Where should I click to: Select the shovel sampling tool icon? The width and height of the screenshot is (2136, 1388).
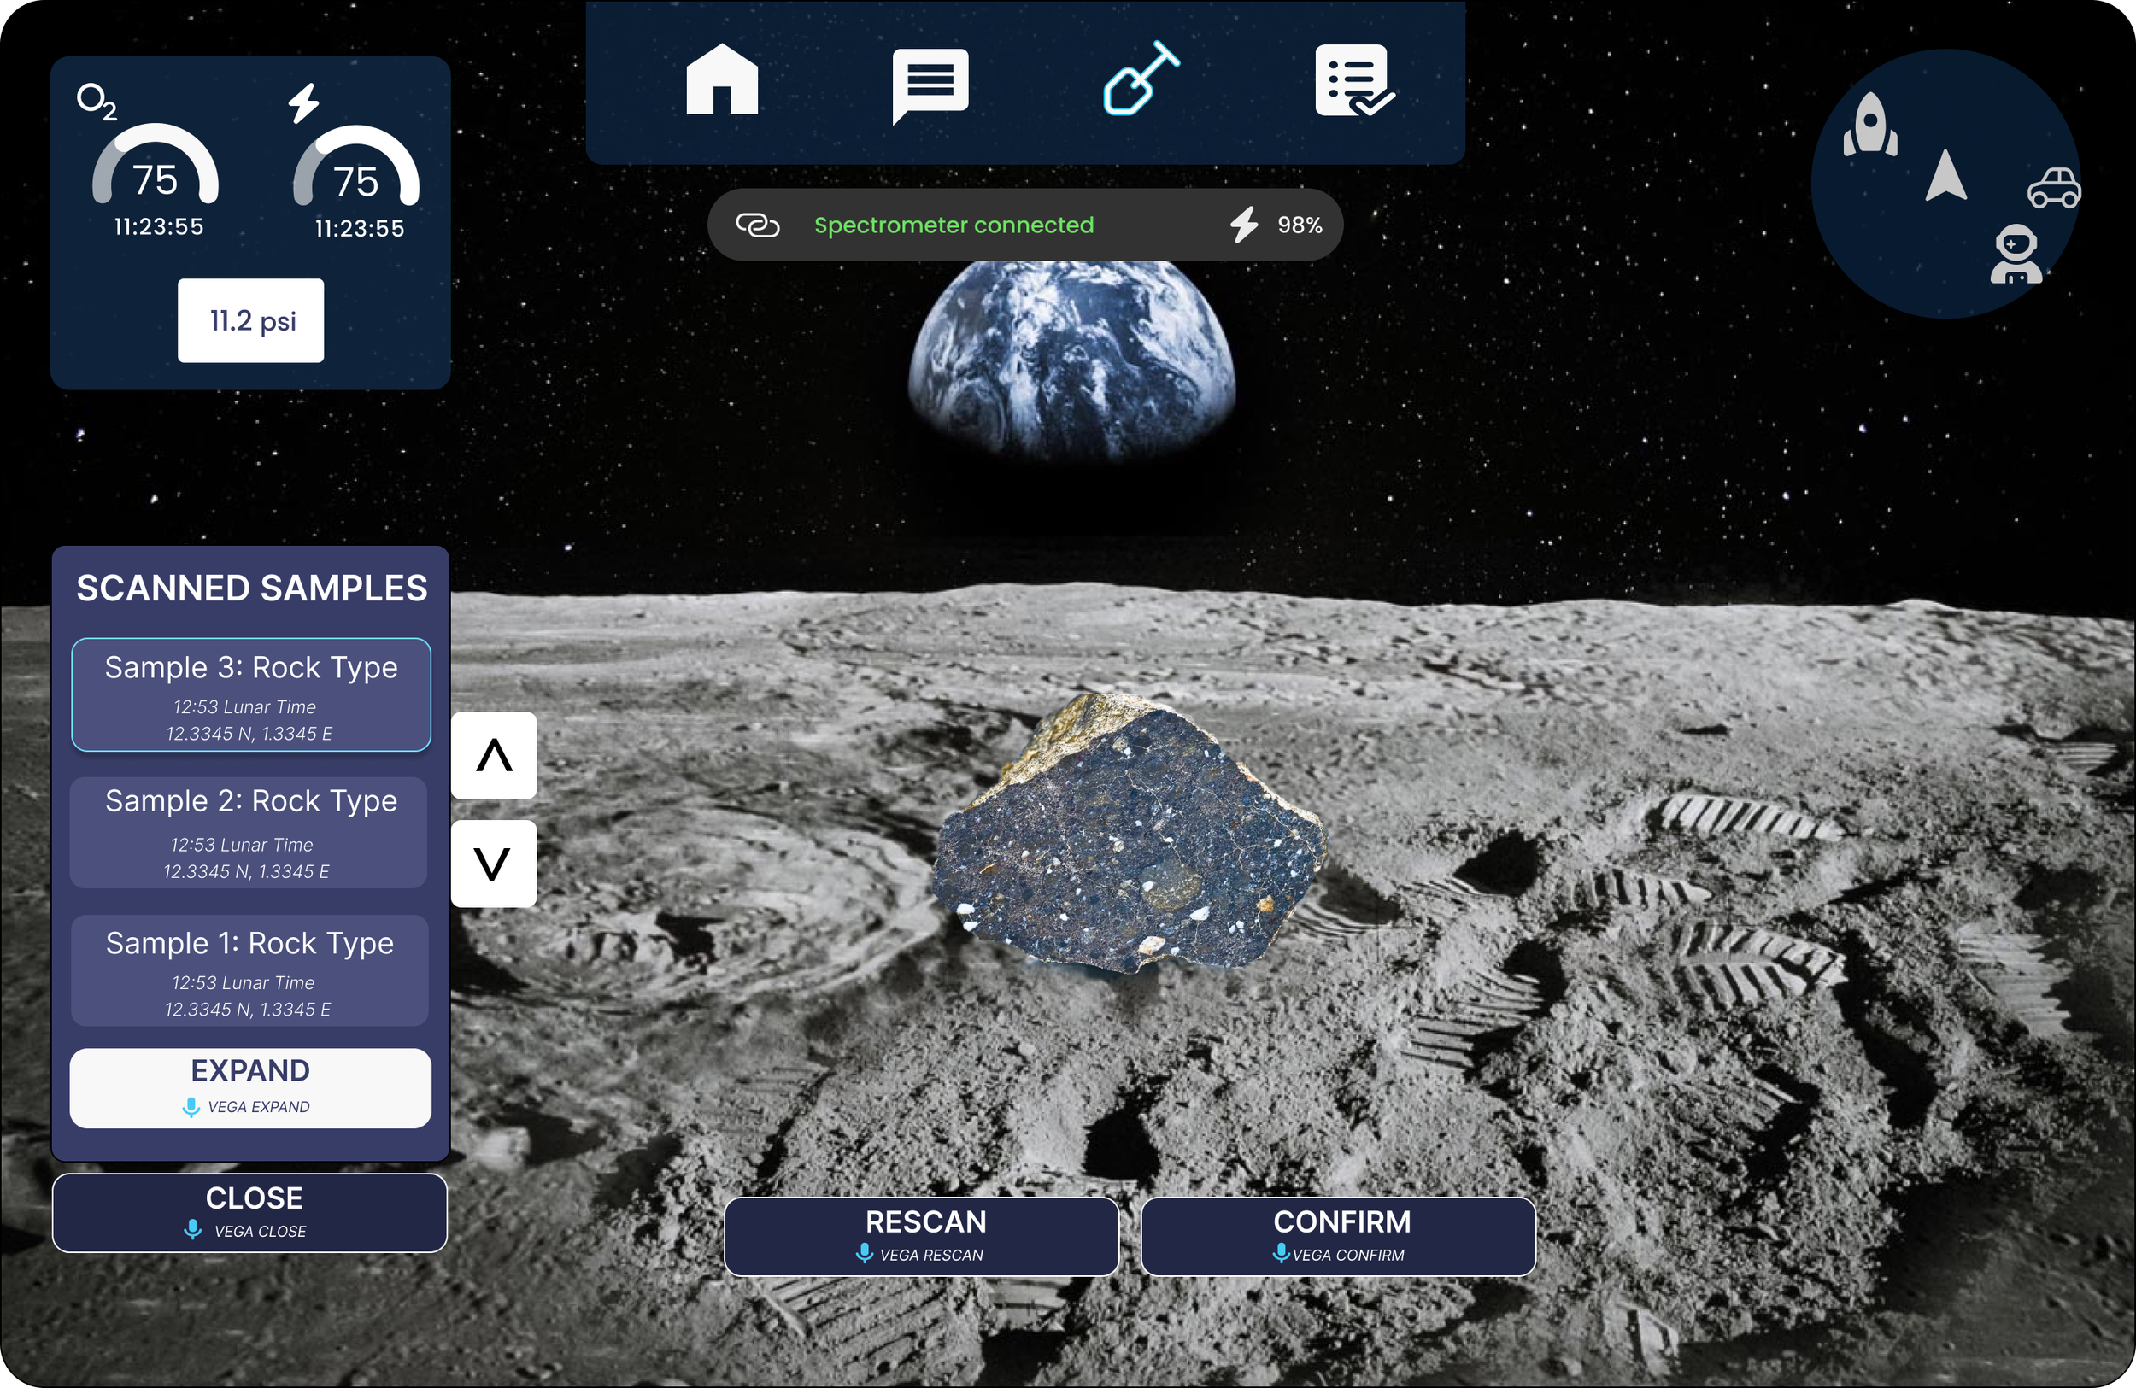click(1139, 79)
